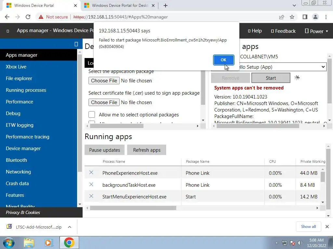
Task: Click Refresh apps button
Action: [x=147, y=150]
